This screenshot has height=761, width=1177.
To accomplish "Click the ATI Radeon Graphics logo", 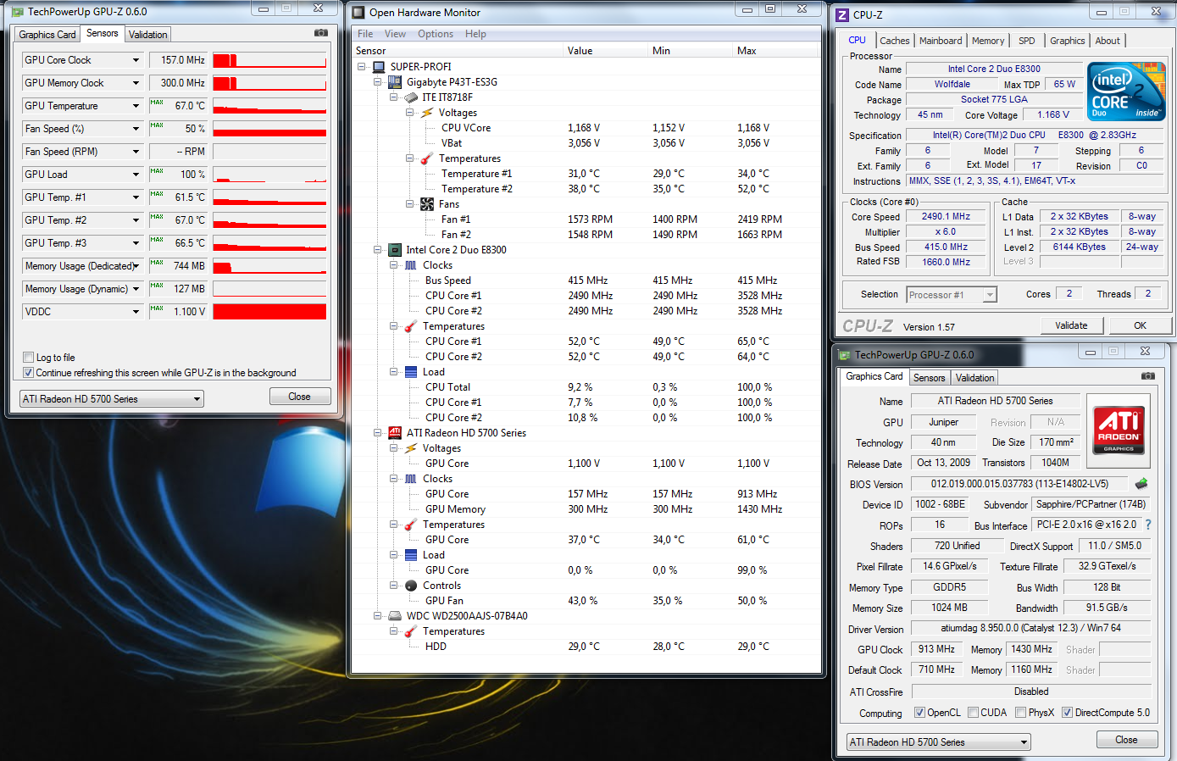I will tap(1119, 430).
